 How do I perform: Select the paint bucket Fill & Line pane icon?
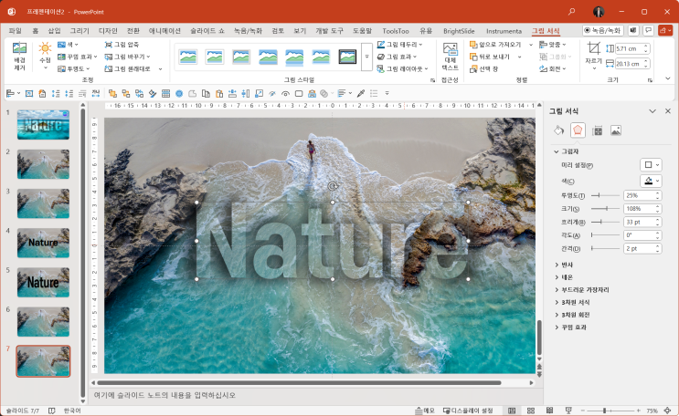tap(559, 130)
